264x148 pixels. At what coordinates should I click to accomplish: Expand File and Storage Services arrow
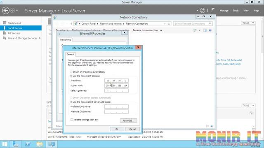click(x=40, y=38)
